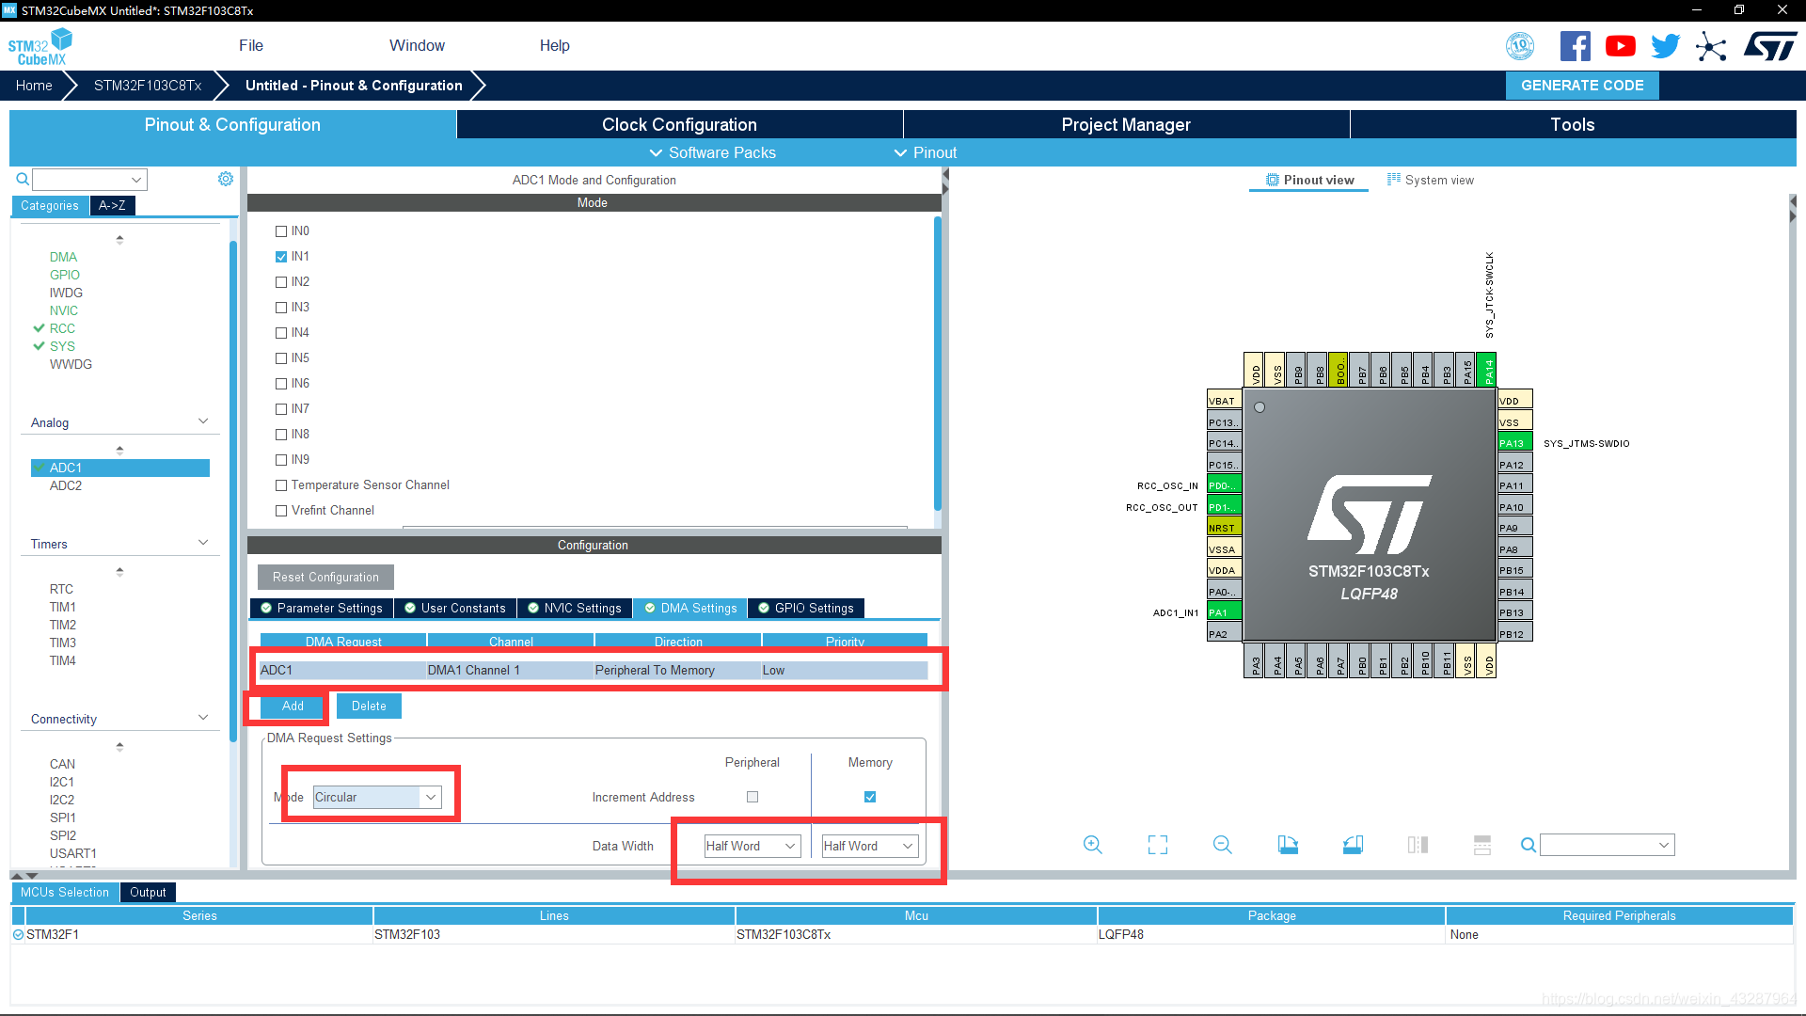This screenshot has height=1016, width=1806.
Task: Rotate the chip clockwise
Action: [x=1288, y=845]
